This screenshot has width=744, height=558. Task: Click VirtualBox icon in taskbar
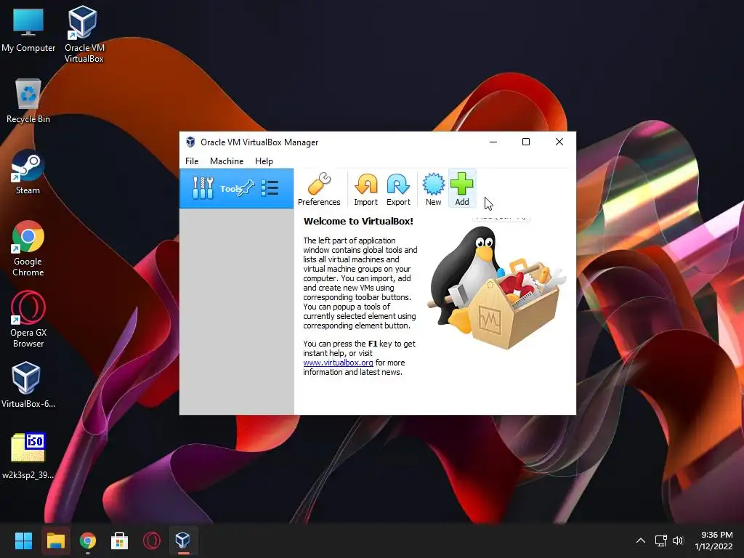183,541
